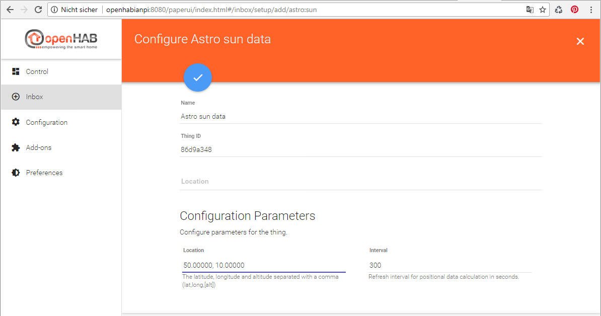Bookmark this page with star icon
The width and height of the screenshot is (601, 316).
pos(542,10)
